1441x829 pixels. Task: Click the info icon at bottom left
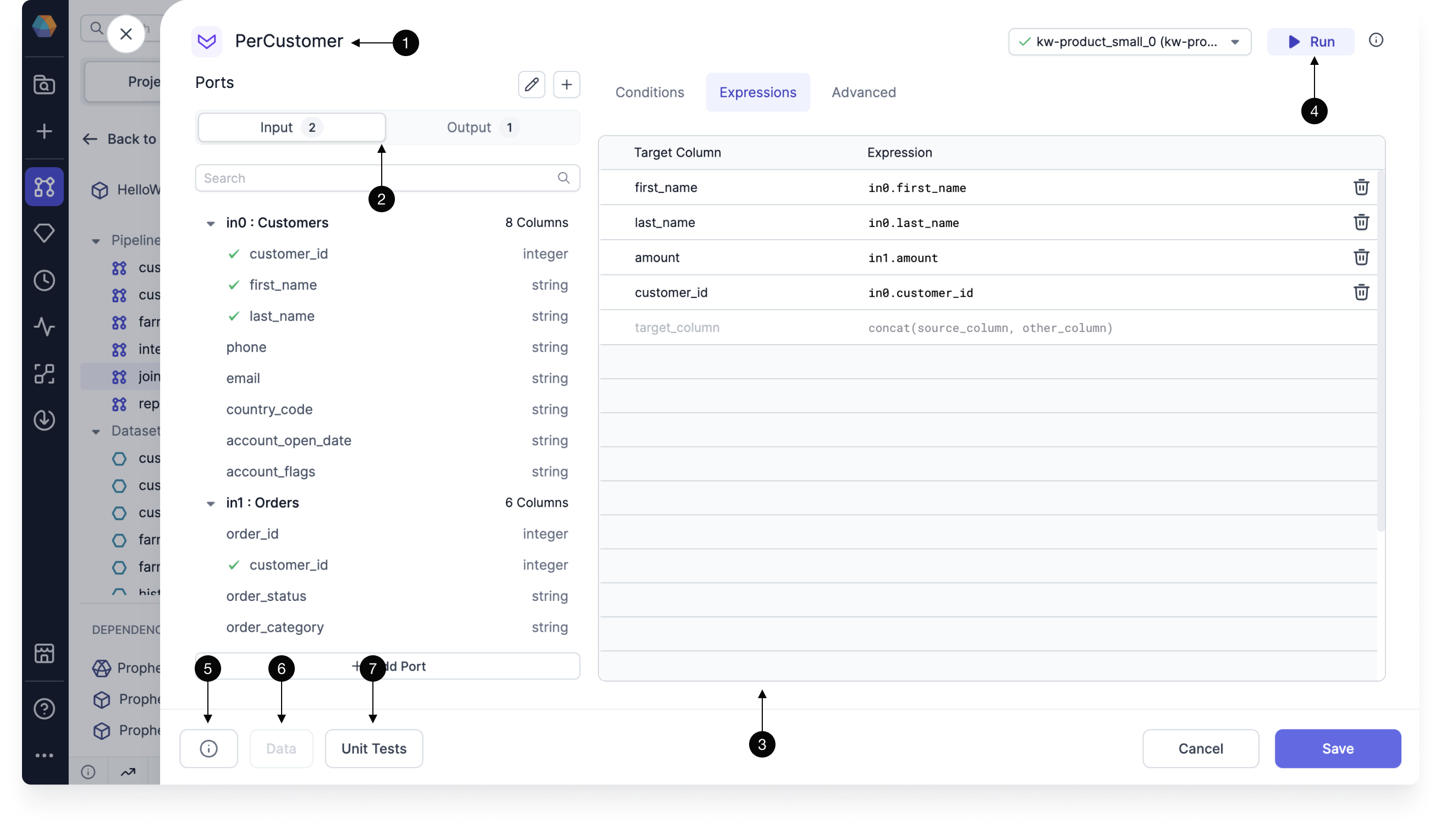209,749
